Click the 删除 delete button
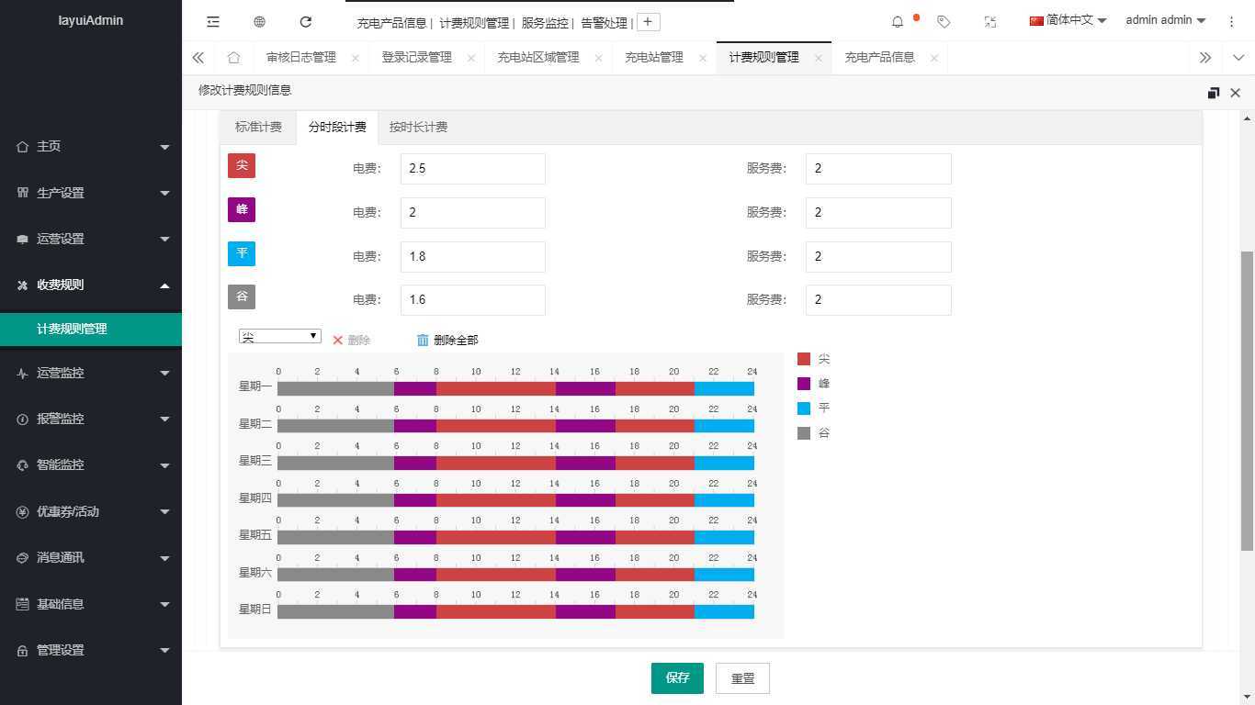Image resolution: width=1255 pixels, height=705 pixels. [x=351, y=340]
